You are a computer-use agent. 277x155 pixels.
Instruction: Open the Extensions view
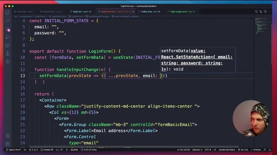tap(8, 45)
